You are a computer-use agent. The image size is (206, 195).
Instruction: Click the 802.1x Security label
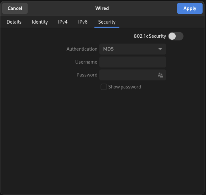click(x=150, y=36)
